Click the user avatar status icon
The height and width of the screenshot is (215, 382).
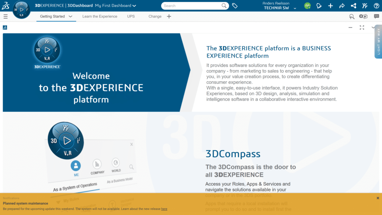(307, 6)
